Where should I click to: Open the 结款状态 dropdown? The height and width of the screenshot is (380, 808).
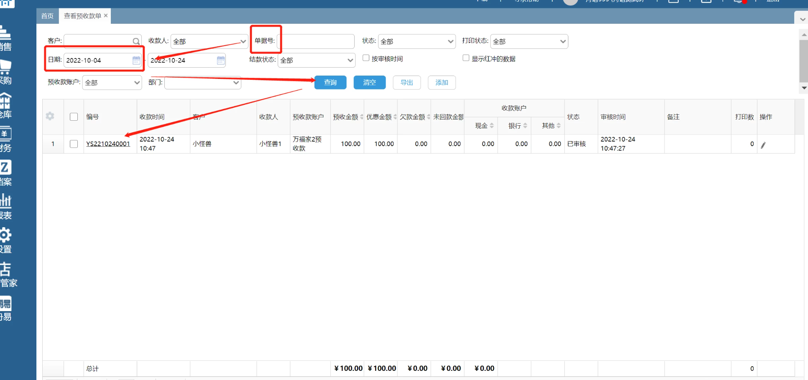coord(316,61)
